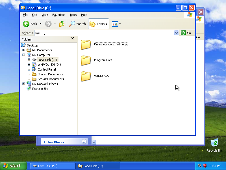The width and height of the screenshot is (226, 170).
Task: Expand My Network Places tree node
Action: click(24, 84)
